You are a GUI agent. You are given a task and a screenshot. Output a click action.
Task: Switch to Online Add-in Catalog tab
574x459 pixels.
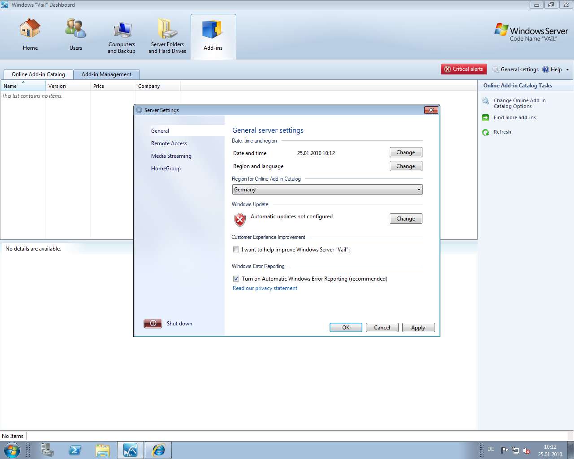point(38,74)
